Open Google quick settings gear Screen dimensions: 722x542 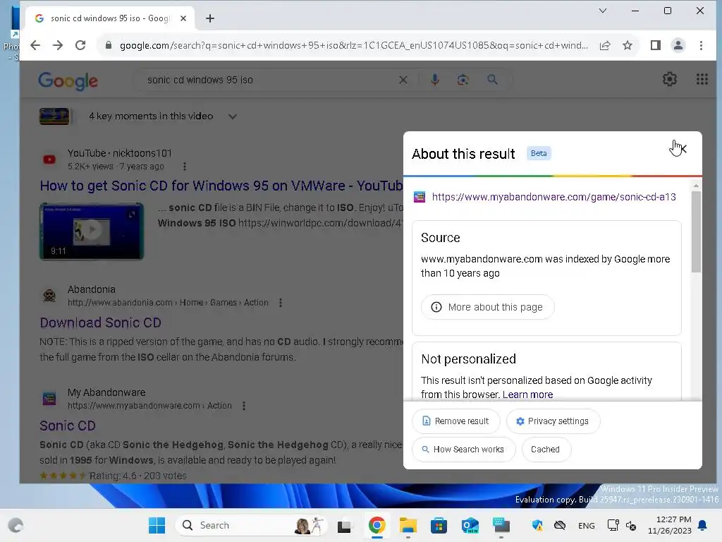[x=670, y=79]
